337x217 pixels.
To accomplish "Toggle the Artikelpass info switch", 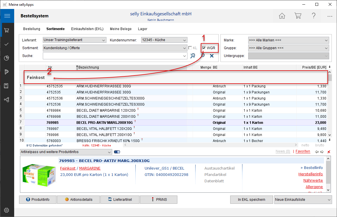I will tap(117, 152).
